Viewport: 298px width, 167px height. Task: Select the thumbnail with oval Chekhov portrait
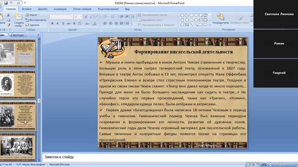(x=18, y=84)
